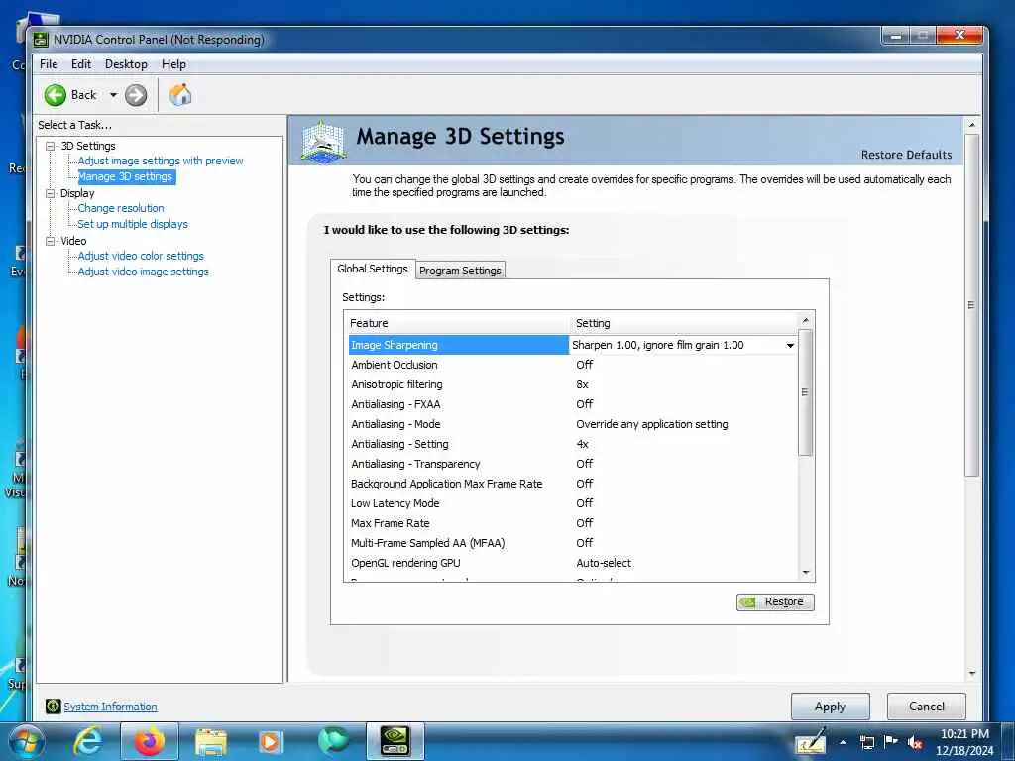
Task: Click the Restore Defaults link
Action: point(906,155)
